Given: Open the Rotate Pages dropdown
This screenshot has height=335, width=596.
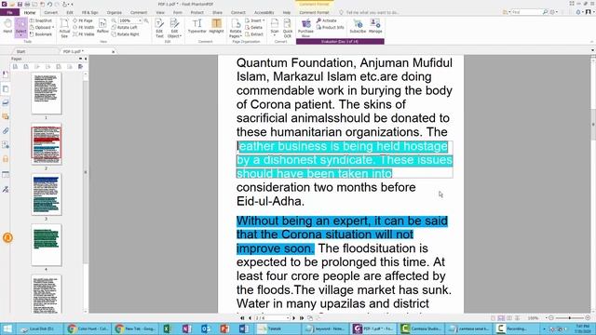Looking at the screenshot, I should coord(236,29).
